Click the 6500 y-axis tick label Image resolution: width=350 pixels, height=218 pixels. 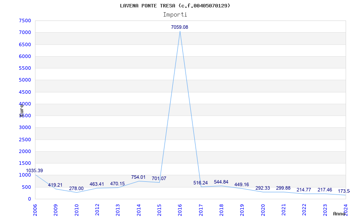tap(25, 44)
